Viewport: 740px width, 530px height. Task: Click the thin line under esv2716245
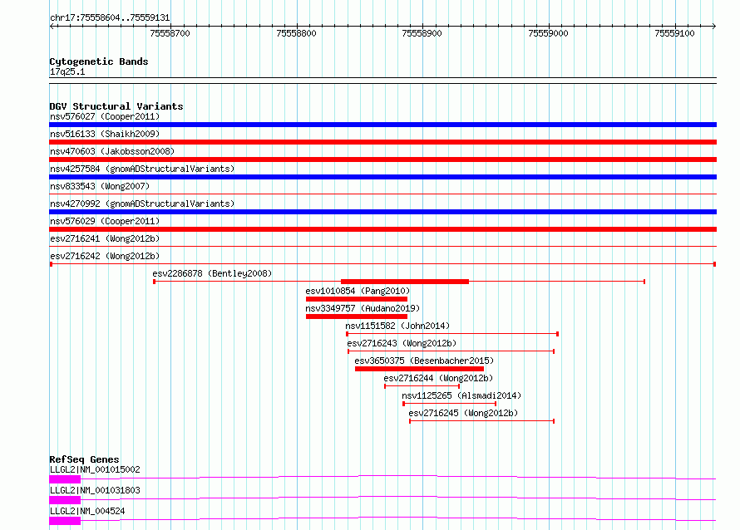pos(482,421)
